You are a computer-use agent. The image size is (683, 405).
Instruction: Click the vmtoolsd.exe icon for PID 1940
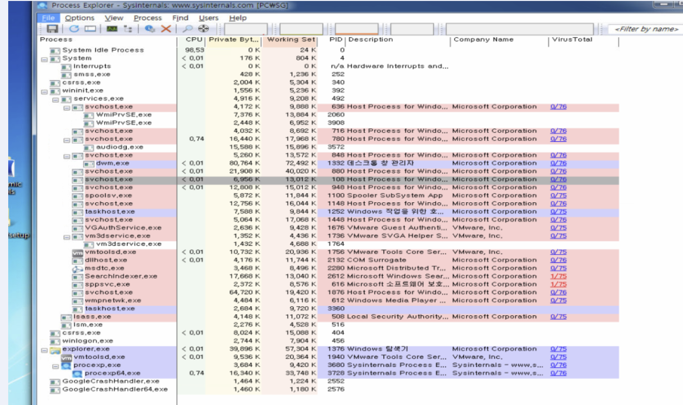66,357
